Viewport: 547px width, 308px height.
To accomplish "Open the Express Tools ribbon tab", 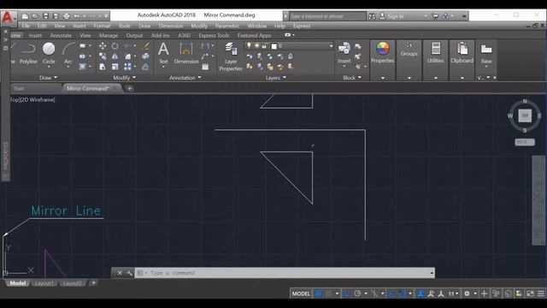I will [x=214, y=35].
